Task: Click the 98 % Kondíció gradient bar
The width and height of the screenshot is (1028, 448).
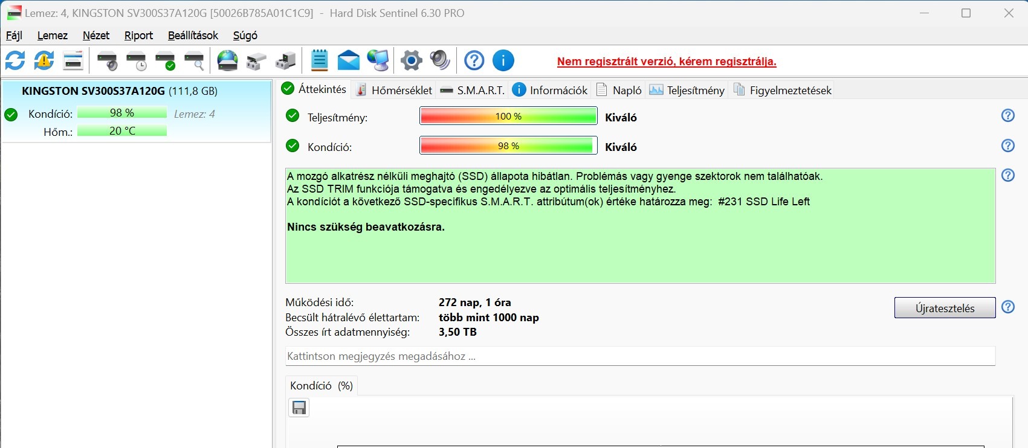Action: tap(508, 146)
